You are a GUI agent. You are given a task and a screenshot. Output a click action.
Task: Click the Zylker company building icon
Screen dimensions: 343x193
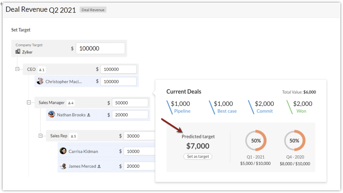18,52
